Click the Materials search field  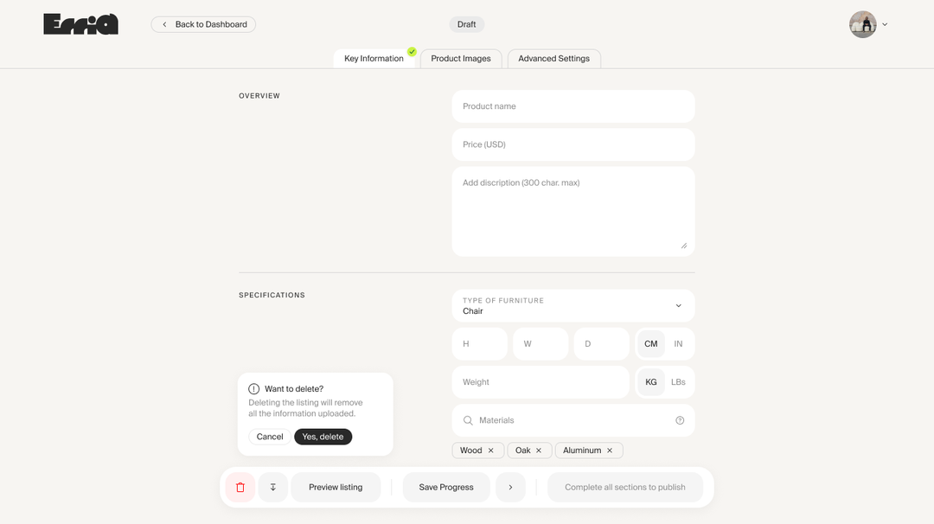[573, 420]
